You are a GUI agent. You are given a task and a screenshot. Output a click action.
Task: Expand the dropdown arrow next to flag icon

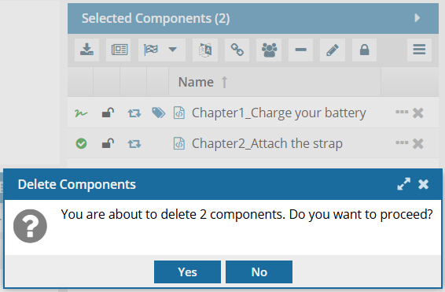click(x=172, y=50)
